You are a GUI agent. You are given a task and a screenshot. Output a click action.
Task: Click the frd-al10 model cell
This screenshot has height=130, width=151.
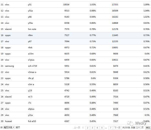point(32,121)
